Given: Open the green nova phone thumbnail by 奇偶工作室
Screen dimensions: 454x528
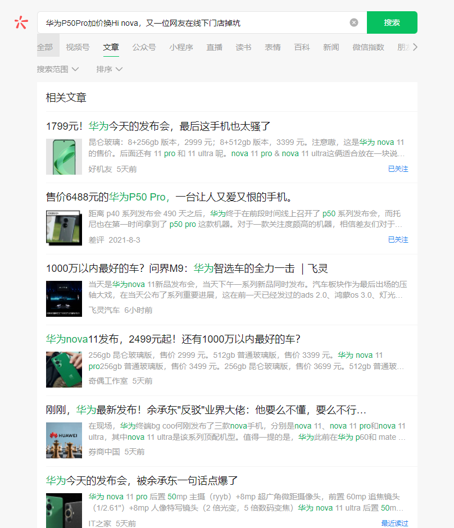Looking at the screenshot, I should click(x=64, y=370).
